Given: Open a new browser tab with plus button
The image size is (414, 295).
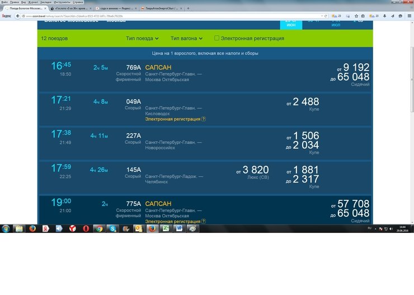Looking at the screenshot, I should (x=188, y=9).
